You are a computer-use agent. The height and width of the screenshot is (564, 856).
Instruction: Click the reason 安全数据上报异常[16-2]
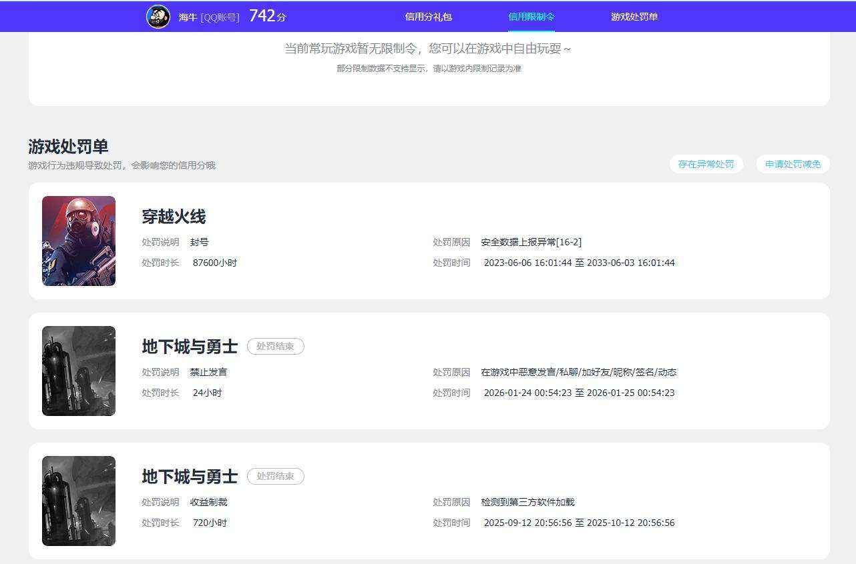(531, 242)
